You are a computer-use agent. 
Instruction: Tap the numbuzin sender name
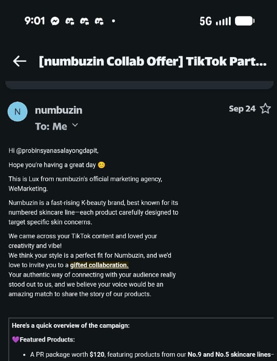(58, 110)
